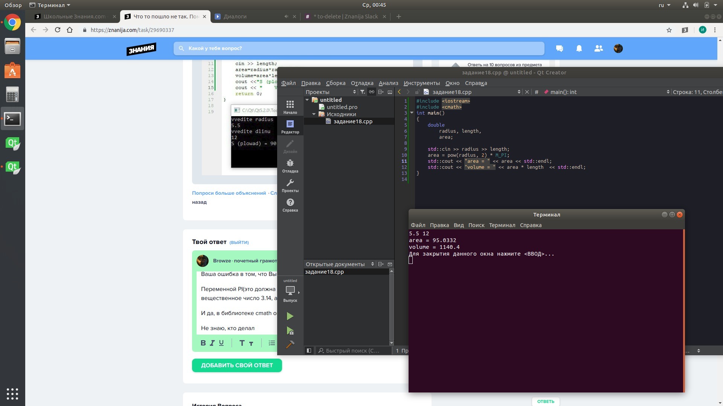Open Отладка debug mode in Qt Creator
This screenshot has height=406, width=723.
pyautogui.click(x=290, y=166)
